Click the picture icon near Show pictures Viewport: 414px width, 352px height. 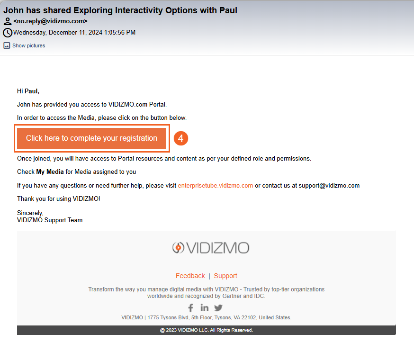[7, 45]
